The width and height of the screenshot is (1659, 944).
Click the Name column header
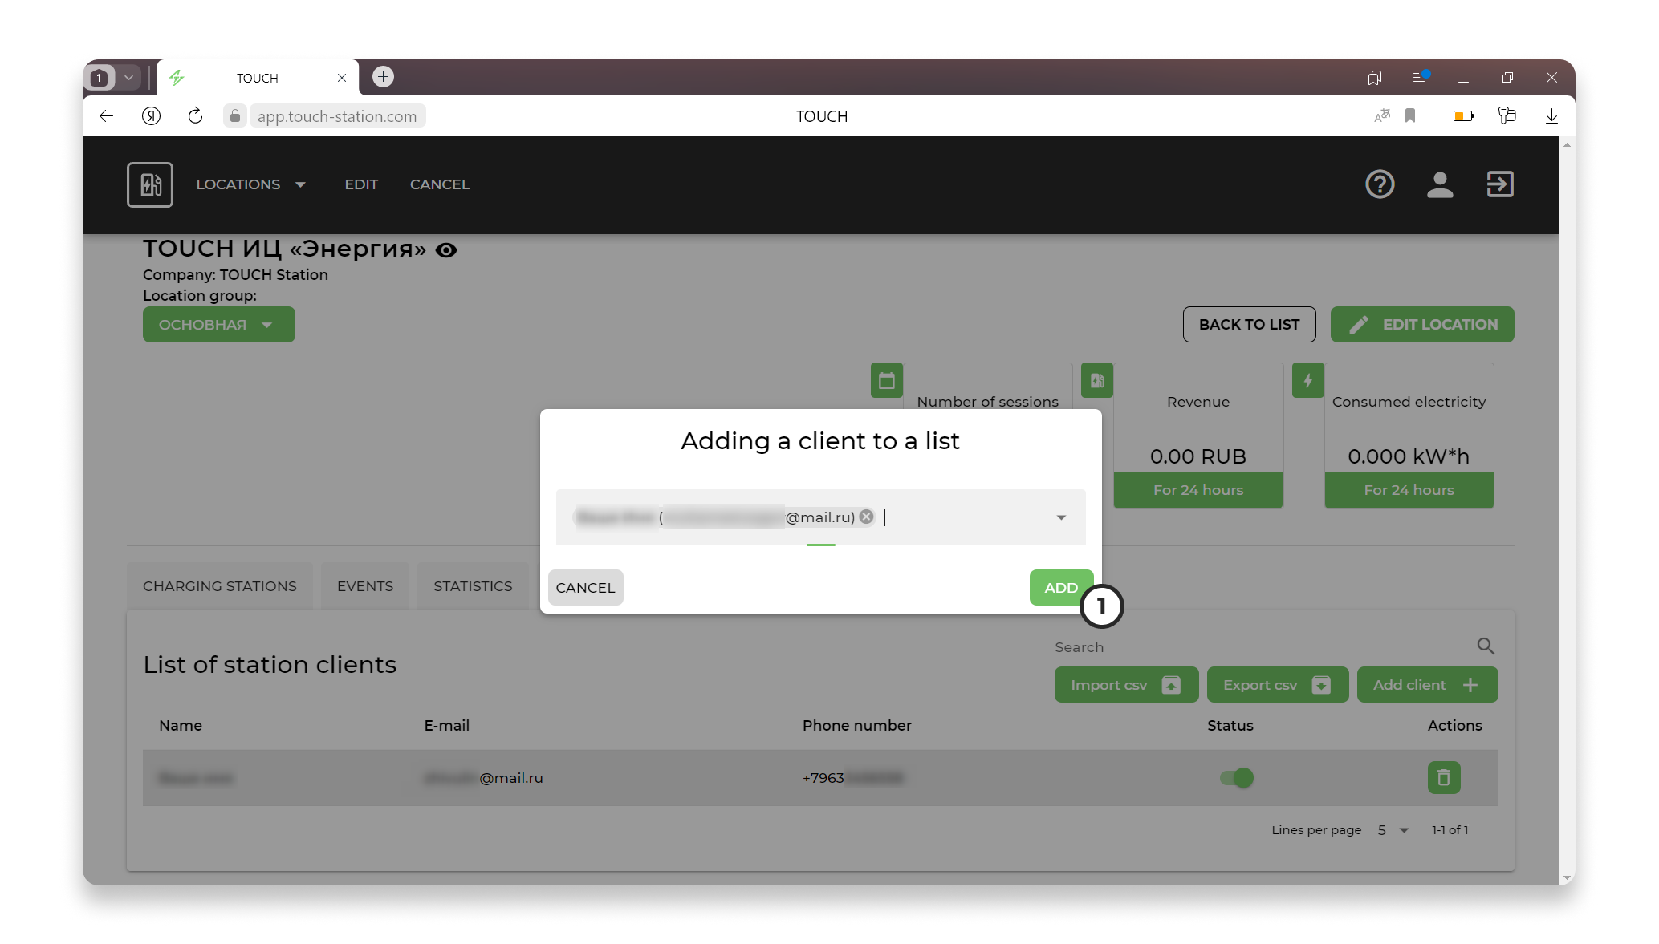coord(181,726)
